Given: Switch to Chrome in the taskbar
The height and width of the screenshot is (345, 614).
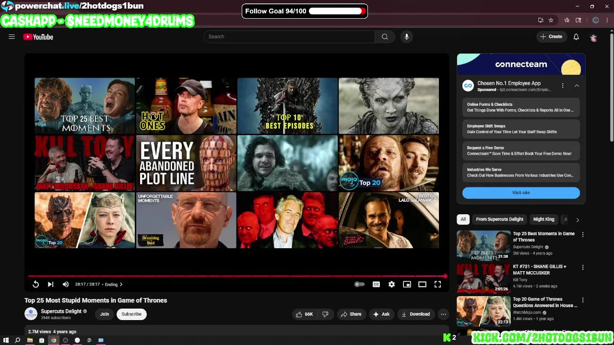Looking at the screenshot, I should coord(53,340).
